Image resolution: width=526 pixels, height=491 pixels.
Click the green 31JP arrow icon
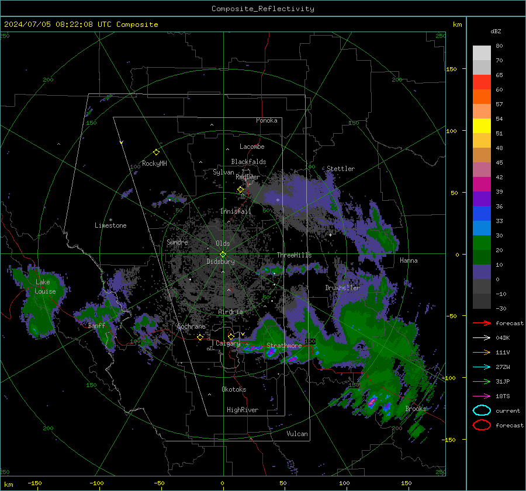[x=482, y=381]
